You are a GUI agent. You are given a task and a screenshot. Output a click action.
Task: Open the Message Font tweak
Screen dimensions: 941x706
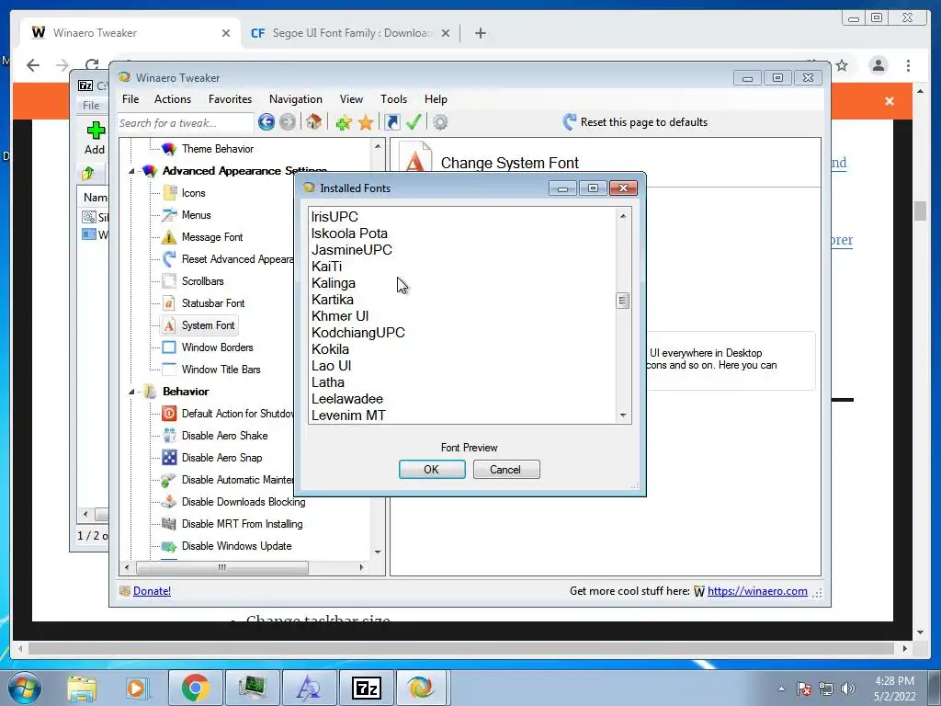coord(212,237)
